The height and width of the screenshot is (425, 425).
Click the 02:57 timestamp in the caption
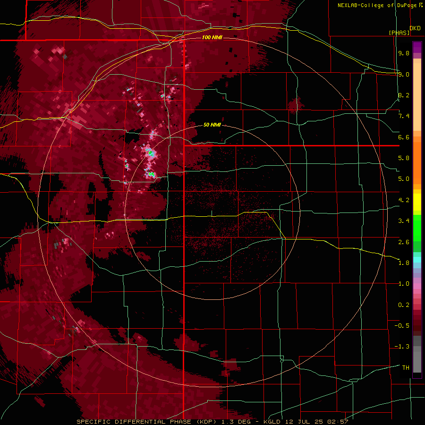[x=338, y=422]
